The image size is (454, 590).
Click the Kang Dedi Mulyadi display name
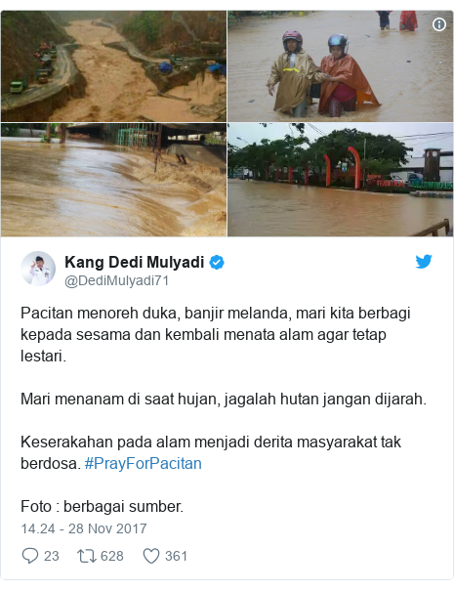coord(135,262)
